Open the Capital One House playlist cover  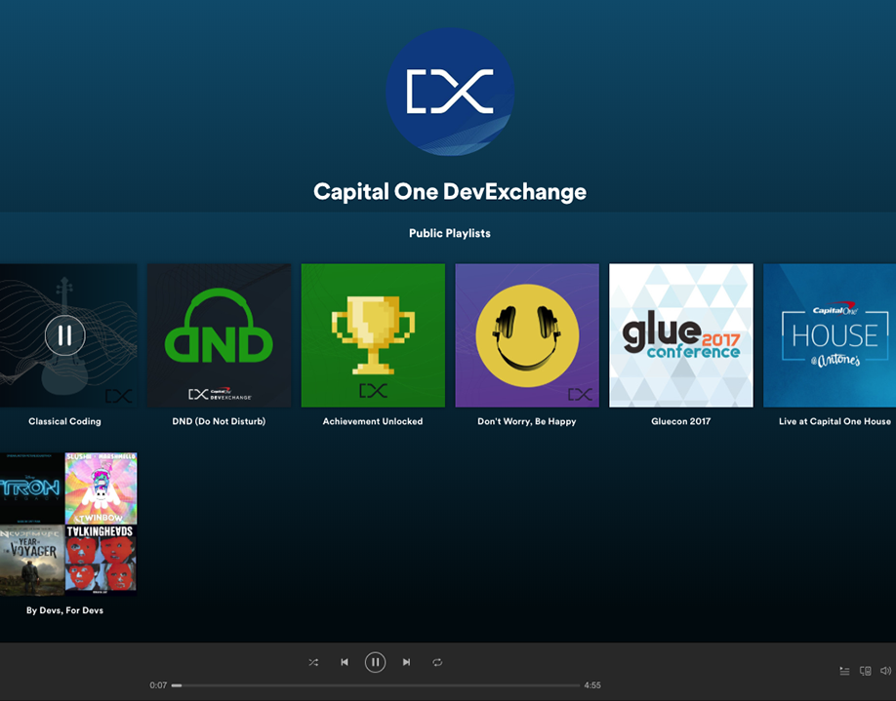(x=830, y=335)
